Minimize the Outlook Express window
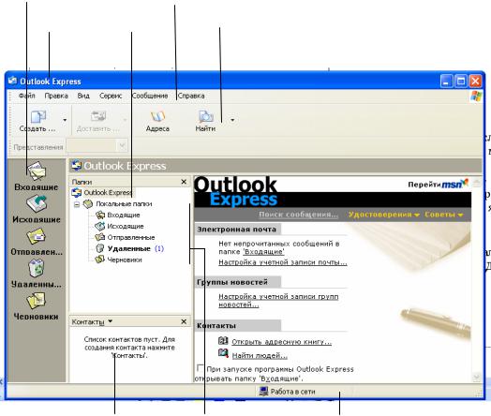 point(446,82)
